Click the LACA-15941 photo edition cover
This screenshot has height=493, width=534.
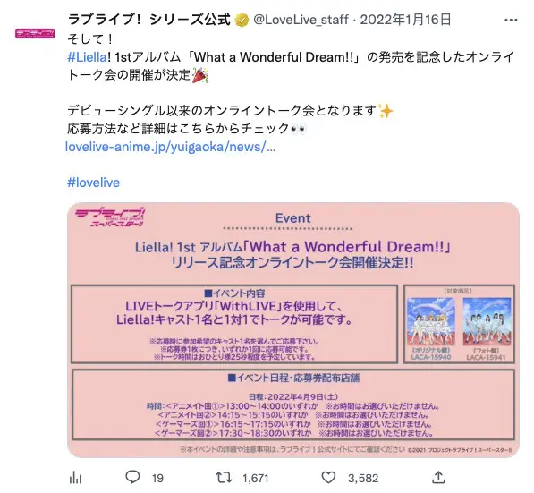(x=487, y=321)
